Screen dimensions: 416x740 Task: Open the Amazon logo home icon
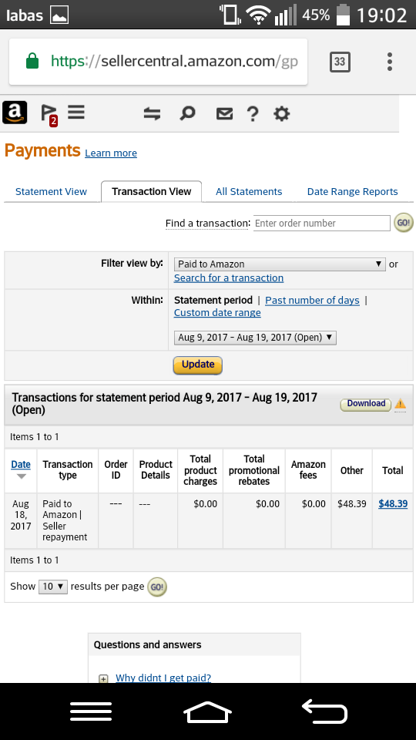(x=15, y=113)
